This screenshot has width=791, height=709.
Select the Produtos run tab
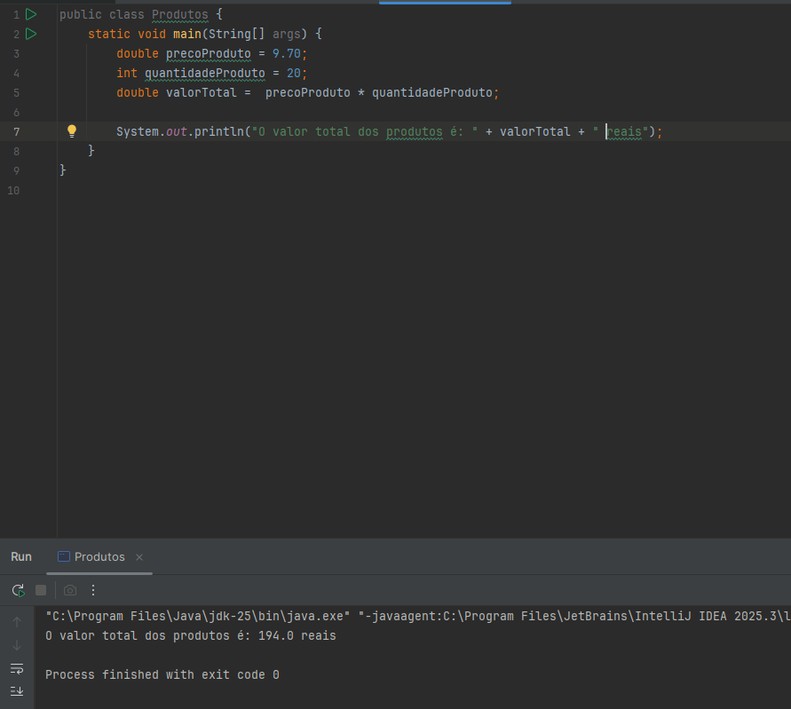[99, 556]
